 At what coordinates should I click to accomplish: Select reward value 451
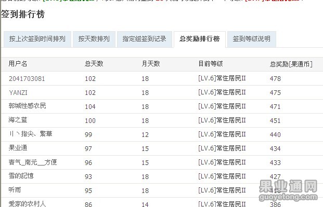pyautogui.click(x=275, y=121)
